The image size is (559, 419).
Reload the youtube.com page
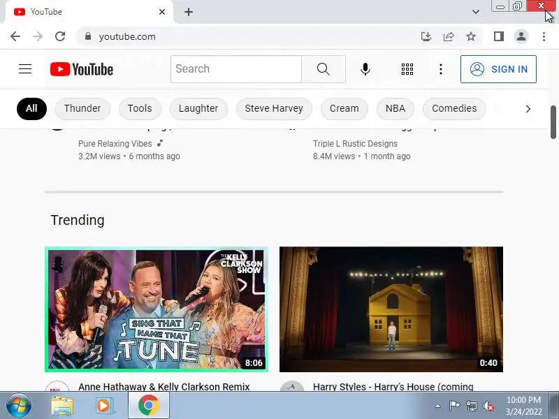coord(60,36)
